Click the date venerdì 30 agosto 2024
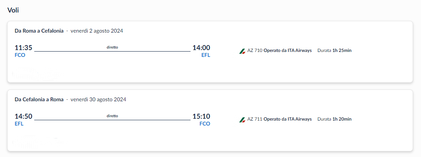Image resolution: width=421 pixels, height=157 pixels. pos(98,99)
